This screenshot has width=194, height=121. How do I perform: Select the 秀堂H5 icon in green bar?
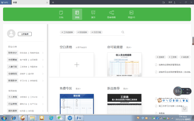pos(131,14)
